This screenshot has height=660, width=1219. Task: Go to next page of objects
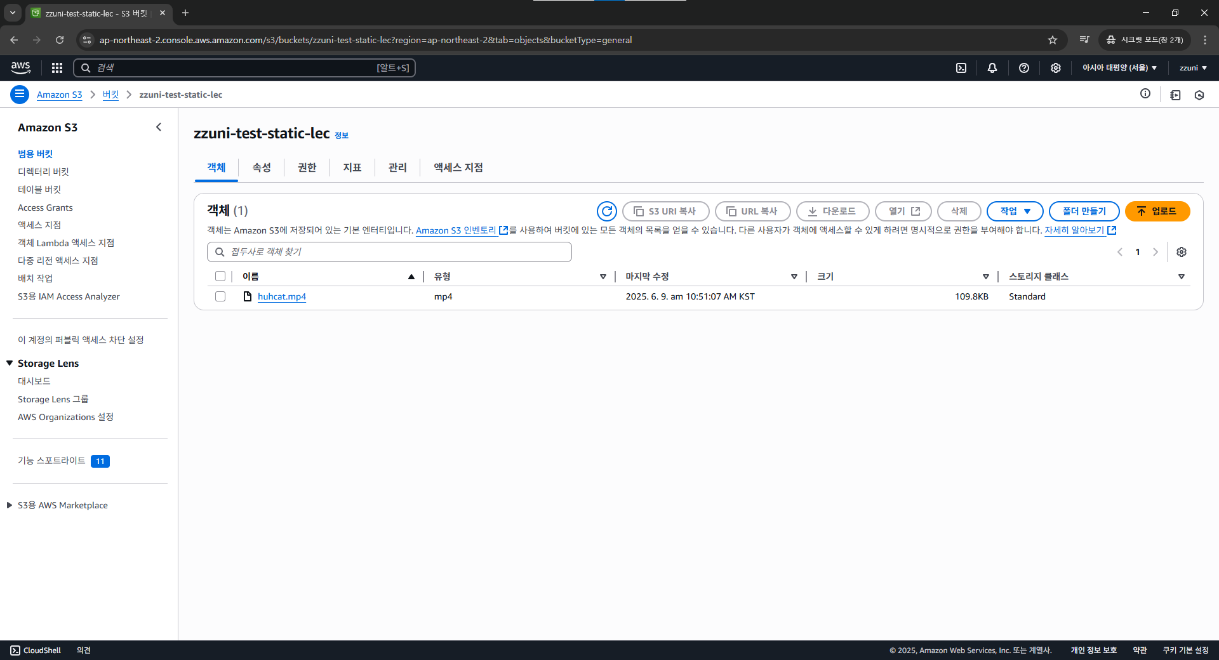pos(1156,252)
